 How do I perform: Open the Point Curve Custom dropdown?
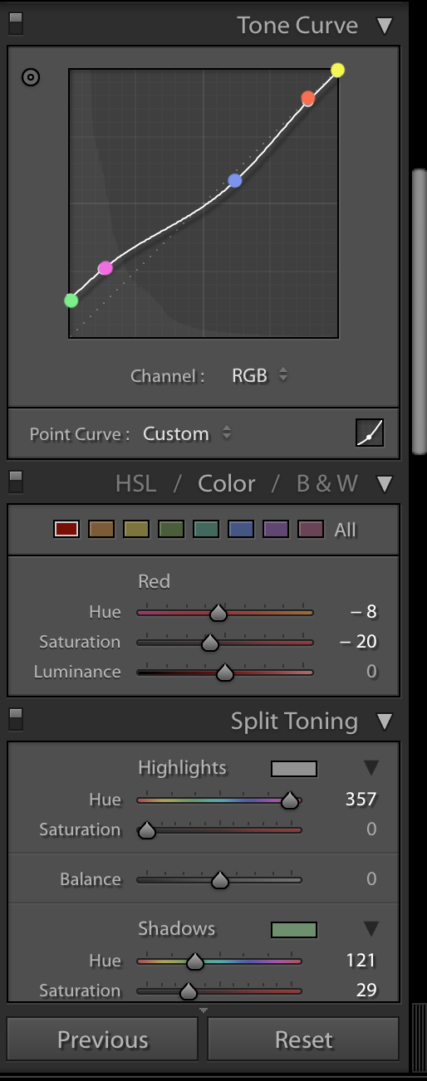point(187,433)
